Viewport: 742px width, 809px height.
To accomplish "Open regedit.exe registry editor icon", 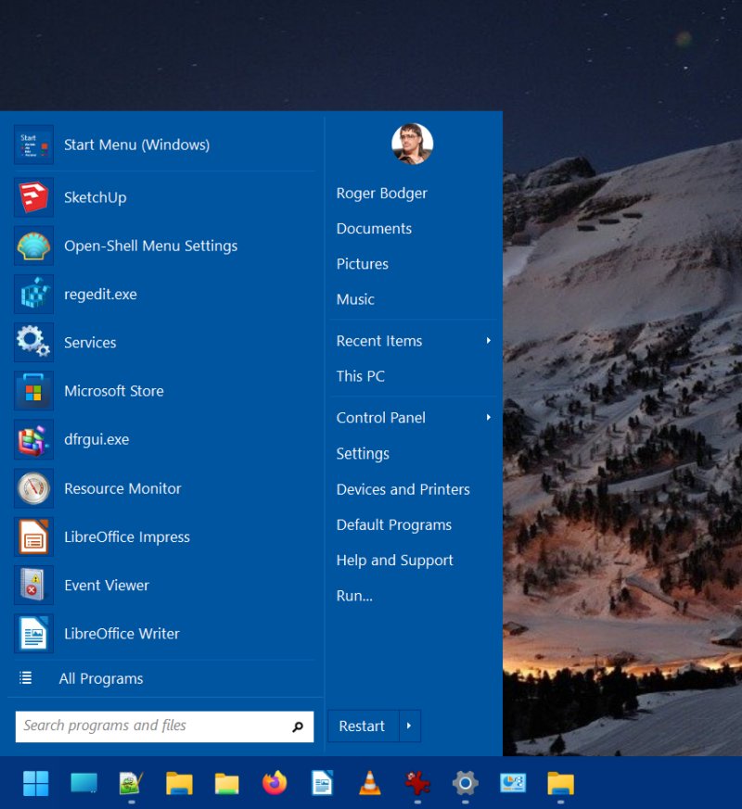I will 33,295.
